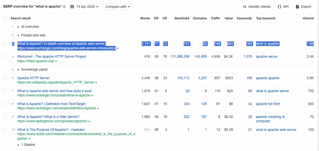Open dropdown arrow after reddit.com URL
Viewport: 319px width, 151px height.
coord(30,139)
